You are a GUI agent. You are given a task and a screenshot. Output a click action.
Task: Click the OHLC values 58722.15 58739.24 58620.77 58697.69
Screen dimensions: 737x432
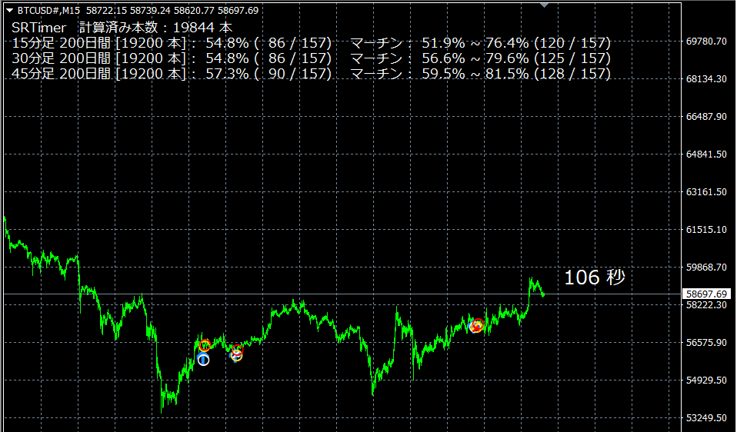pos(172,10)
